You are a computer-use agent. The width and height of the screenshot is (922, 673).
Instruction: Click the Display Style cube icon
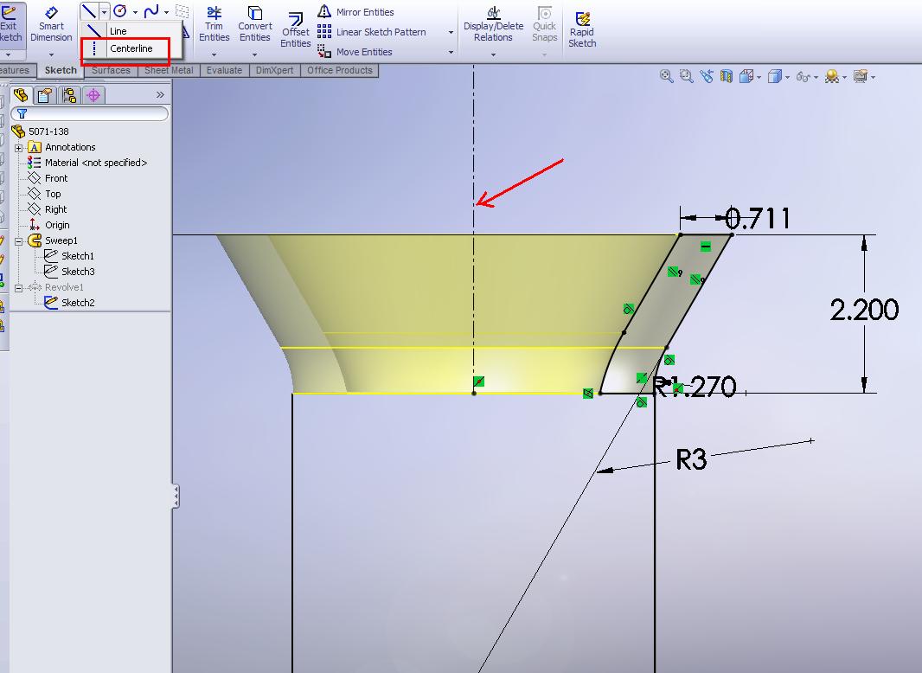pos(774,76)
